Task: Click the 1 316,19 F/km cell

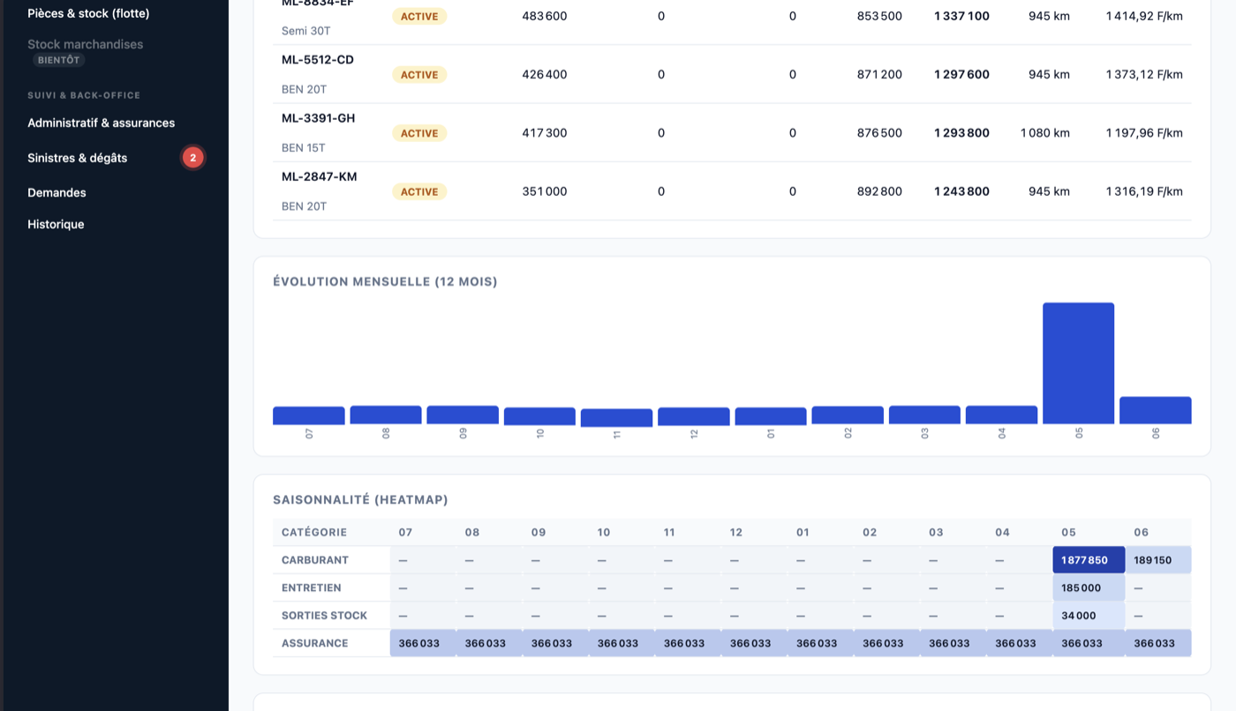Action: 1144,191
